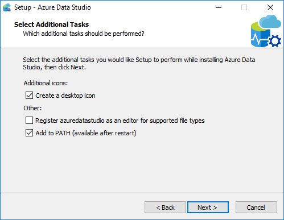Viewport: 284px width, 220px height.
Task: Toggle the Create a desktop icon checkbox
Action: pyautogui.click(x=29, y=96)
